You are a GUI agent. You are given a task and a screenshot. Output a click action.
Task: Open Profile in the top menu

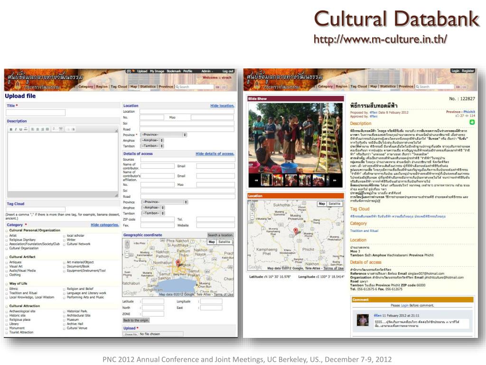pyautogui.click(x=188, y=71)
